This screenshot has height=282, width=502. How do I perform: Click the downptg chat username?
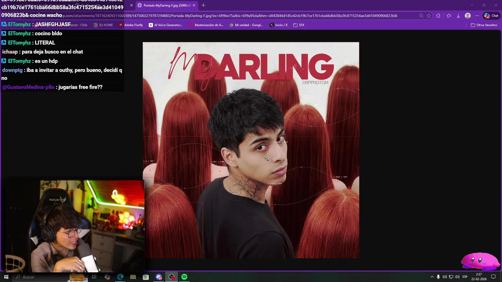point(12,70)
